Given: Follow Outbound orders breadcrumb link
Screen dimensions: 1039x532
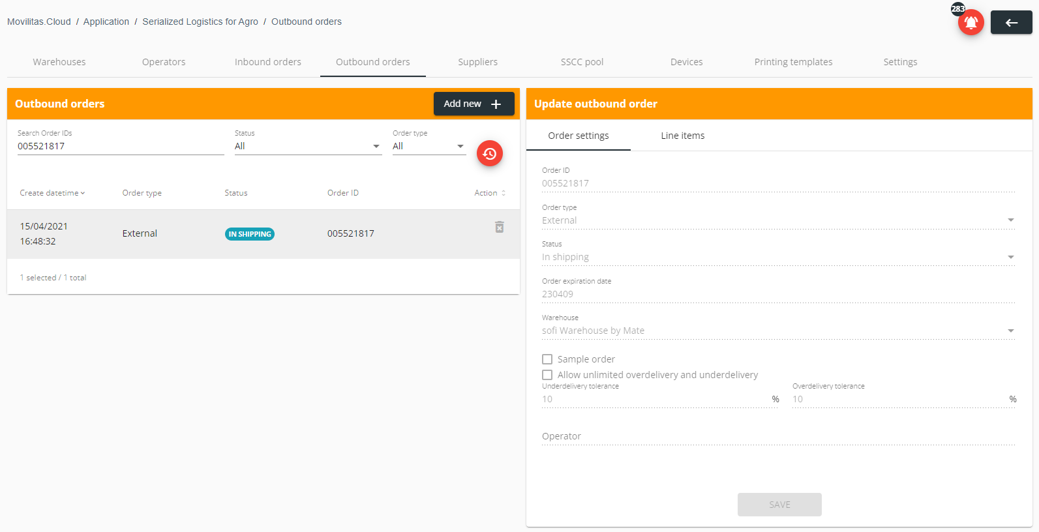Looking at the screenshot, I should (307, 22).
